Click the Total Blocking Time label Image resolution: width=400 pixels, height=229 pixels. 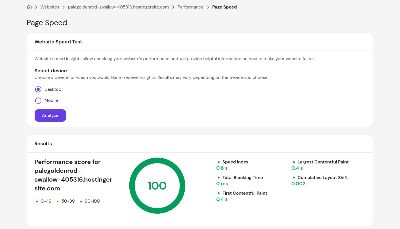coord(243,178)
